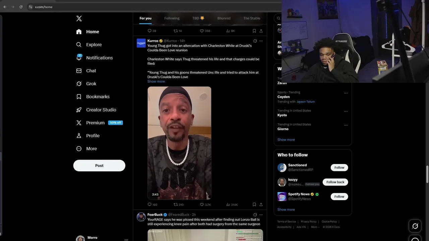
Task: Open Explore from the sidebar
Action: click(89, 45)
